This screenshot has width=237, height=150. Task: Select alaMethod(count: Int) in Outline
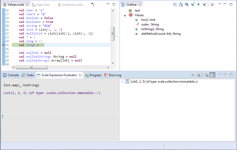[161, 34]
